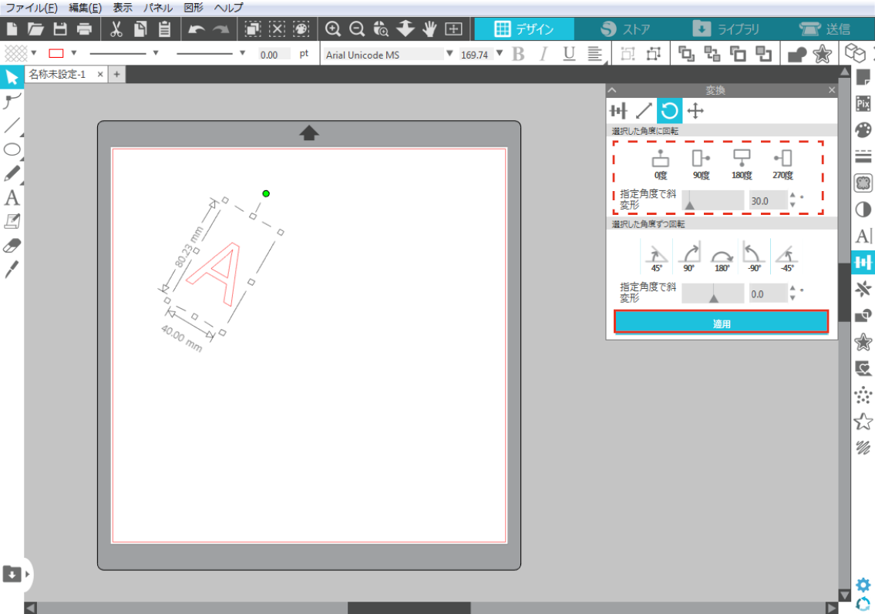Toggle Bold text formatting
The image size is (875, 614).
518,54
